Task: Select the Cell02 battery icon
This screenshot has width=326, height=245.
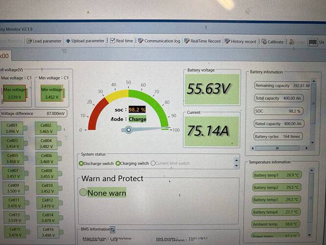Action: (x=47, y=128)
